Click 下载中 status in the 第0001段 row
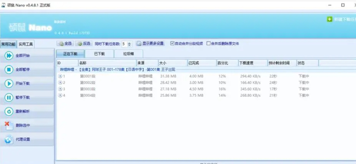 304,76
